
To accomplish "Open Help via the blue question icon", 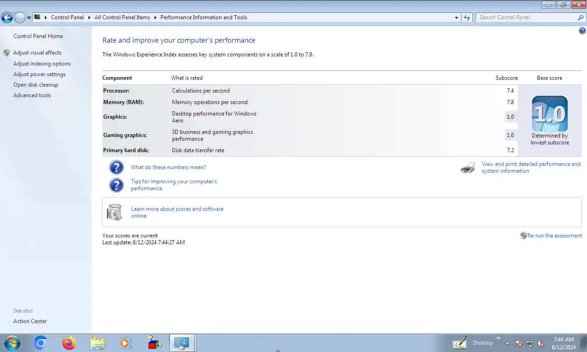I will (582, 31).
